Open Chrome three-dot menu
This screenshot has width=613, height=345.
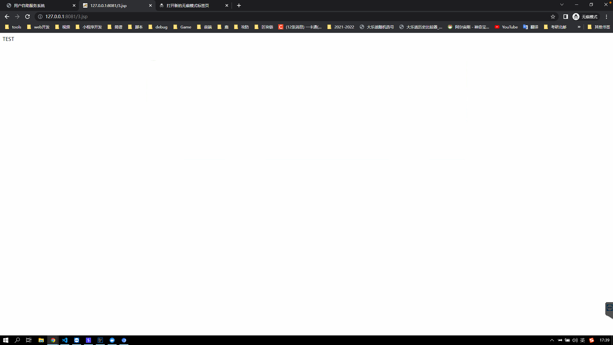(x=607, y=17)
